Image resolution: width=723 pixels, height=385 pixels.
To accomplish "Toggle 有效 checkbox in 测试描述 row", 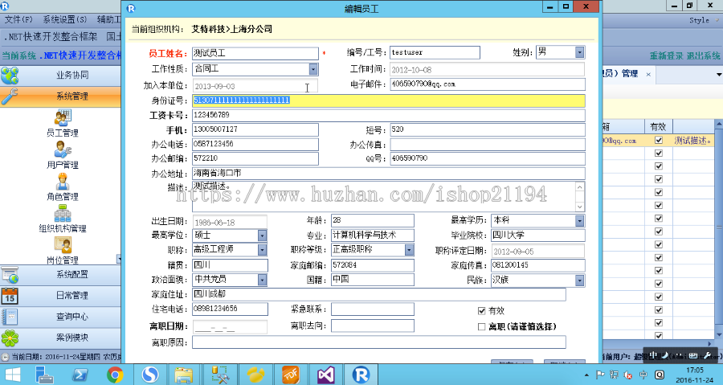I will (659, 140).
